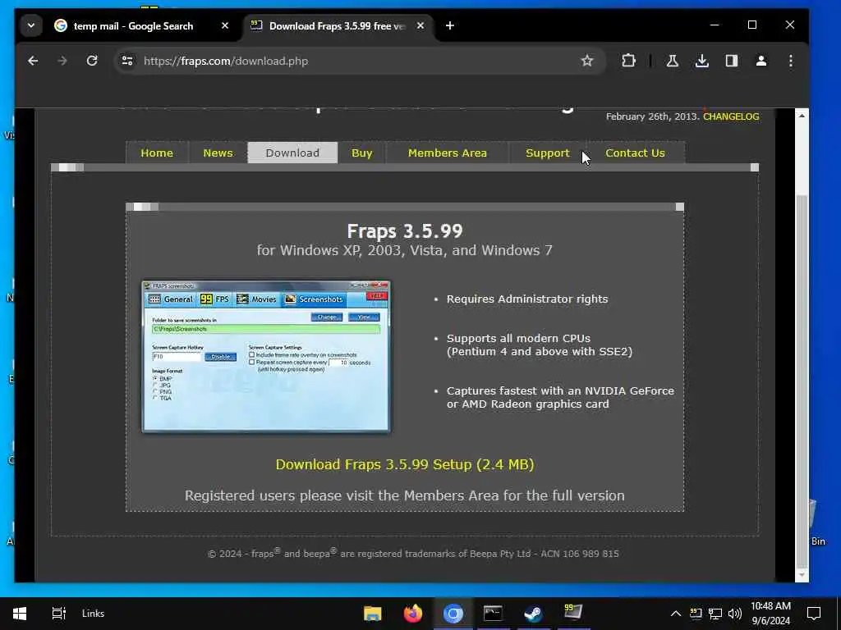Open the volume tray icon
Viewport: 841px width, 630px height.
click(735, 614)
